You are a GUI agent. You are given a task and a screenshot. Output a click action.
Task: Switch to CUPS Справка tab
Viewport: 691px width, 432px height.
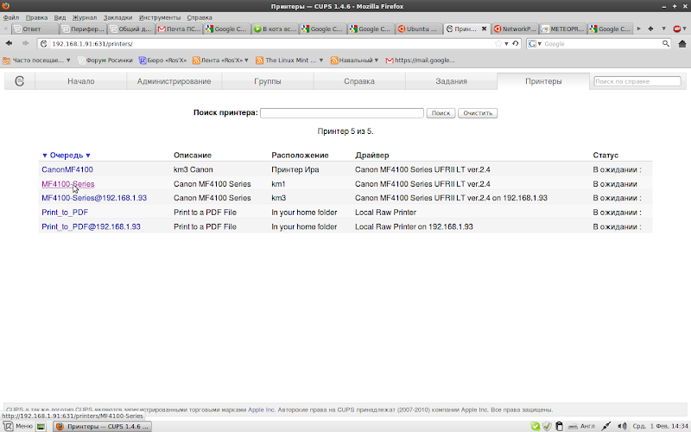(359, 81)
